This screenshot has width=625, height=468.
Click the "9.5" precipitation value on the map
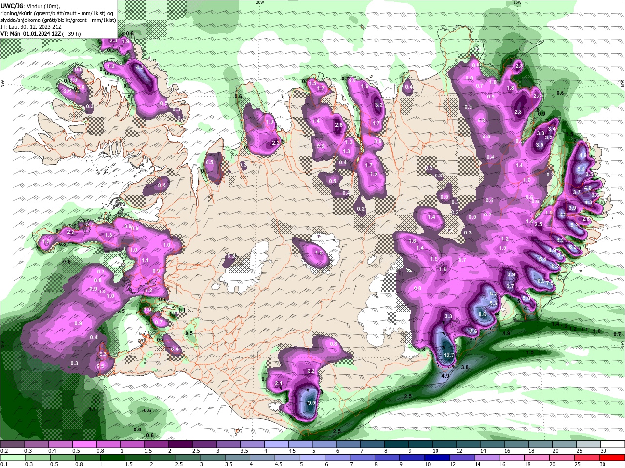point(312,403)
